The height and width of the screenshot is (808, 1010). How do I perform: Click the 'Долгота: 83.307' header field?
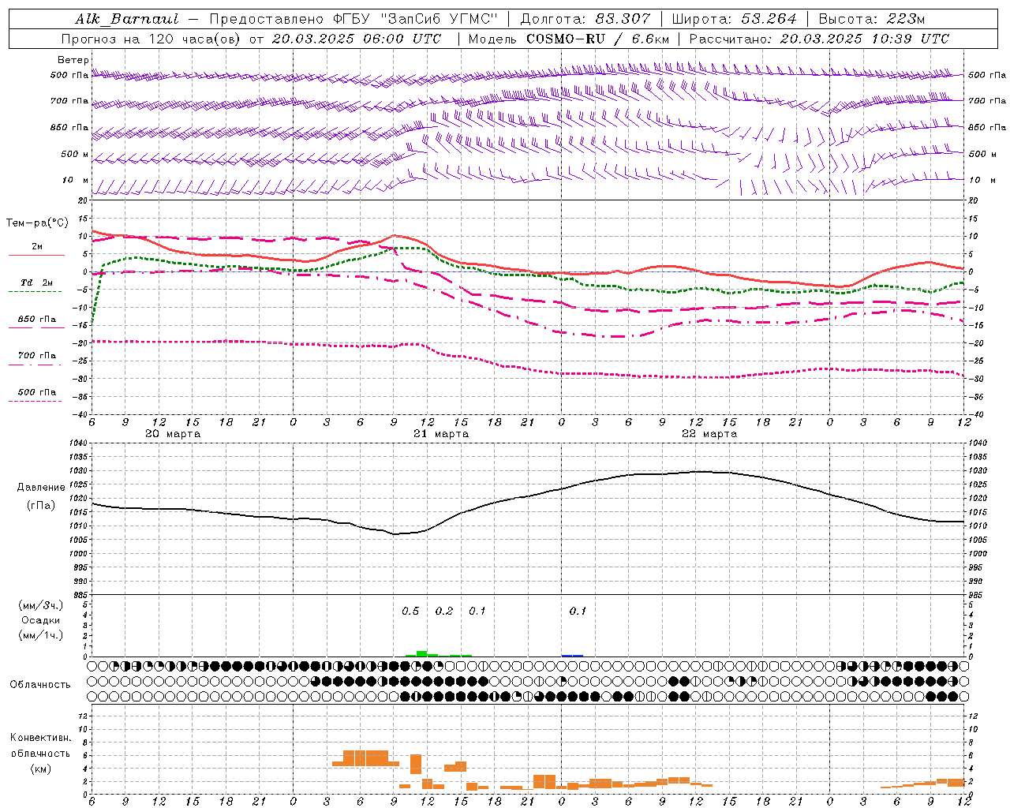(x=585, y=19)
